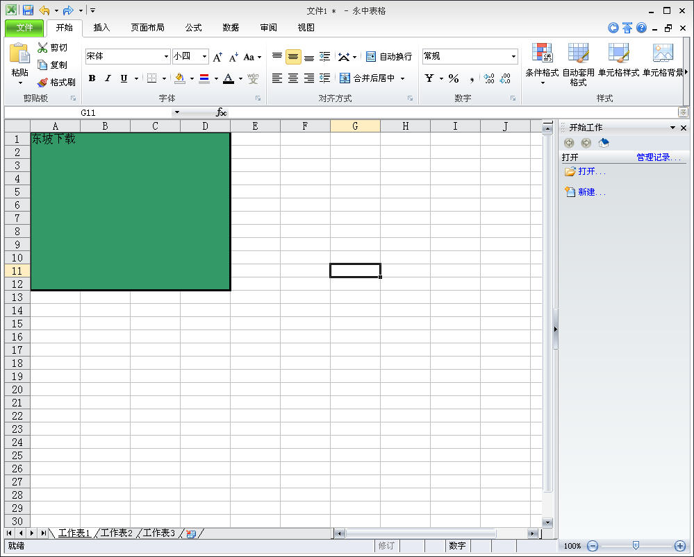Apply font color with underlined A icon
This screenshot has height=557, width=694.
pos(229,78)
